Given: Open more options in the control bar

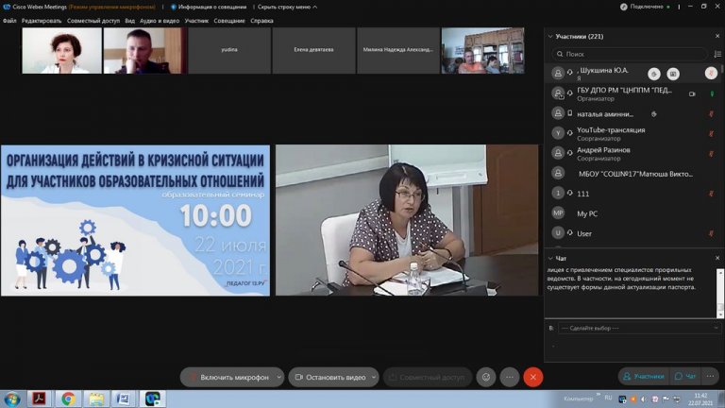Looking at the screenshot, I should 510,377.
